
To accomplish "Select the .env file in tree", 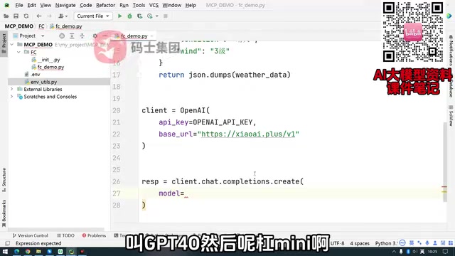I will pos(36,74).
